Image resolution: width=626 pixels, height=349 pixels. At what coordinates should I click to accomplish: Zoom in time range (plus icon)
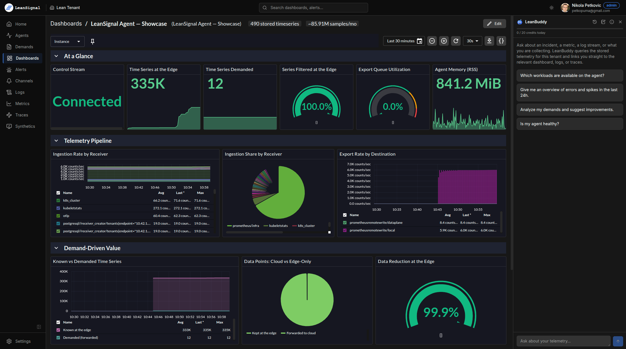[444, 41]
